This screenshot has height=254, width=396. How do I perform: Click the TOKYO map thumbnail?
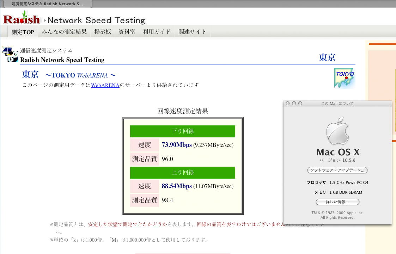click(345, 78)
